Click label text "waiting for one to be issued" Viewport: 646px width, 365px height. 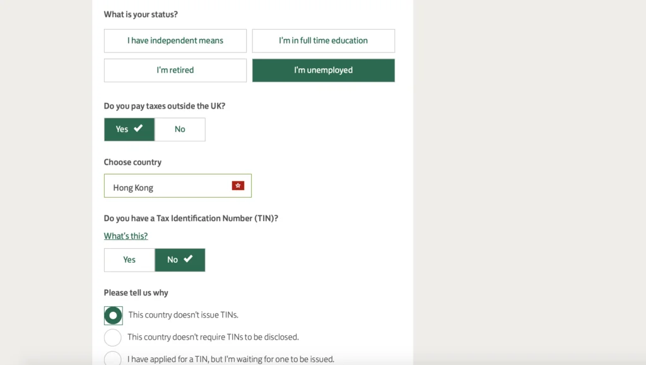point(279,359)
